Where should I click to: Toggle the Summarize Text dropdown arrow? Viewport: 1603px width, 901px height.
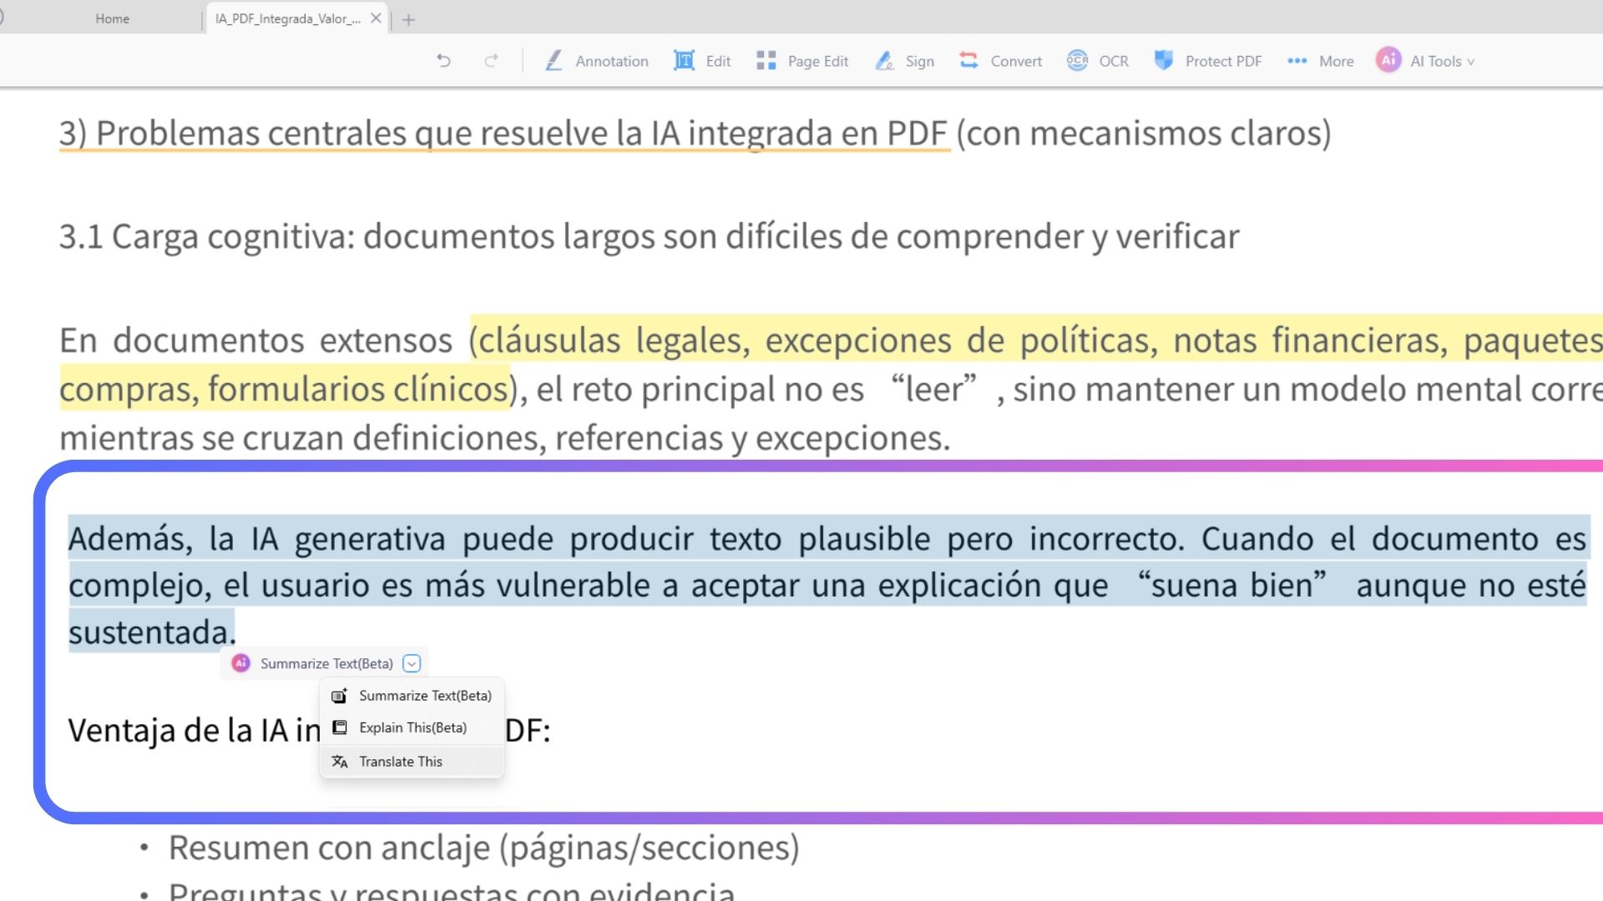[412, 663]
